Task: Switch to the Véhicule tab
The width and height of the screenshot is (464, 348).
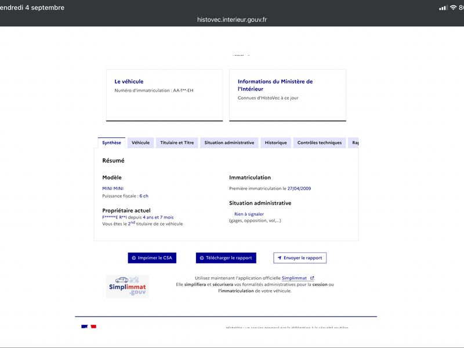Action: pyautogui.click(x=140, y=143)
